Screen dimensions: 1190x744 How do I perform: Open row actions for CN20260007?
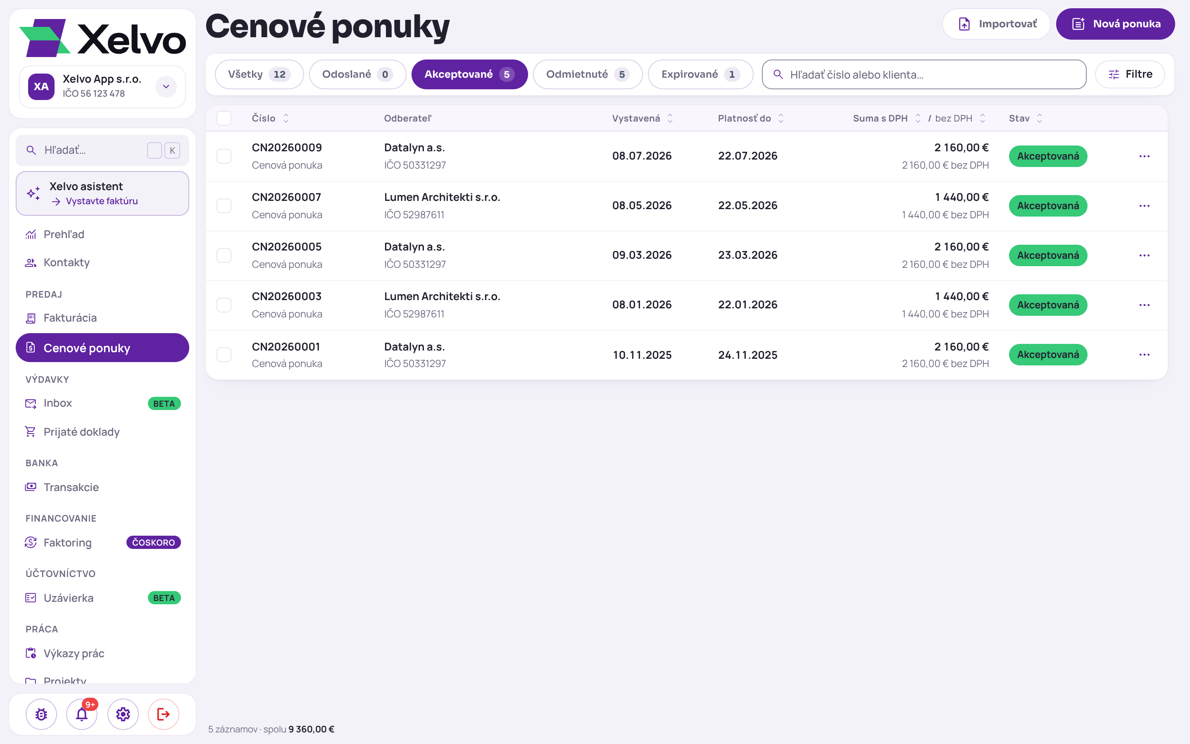[1144, 206]
